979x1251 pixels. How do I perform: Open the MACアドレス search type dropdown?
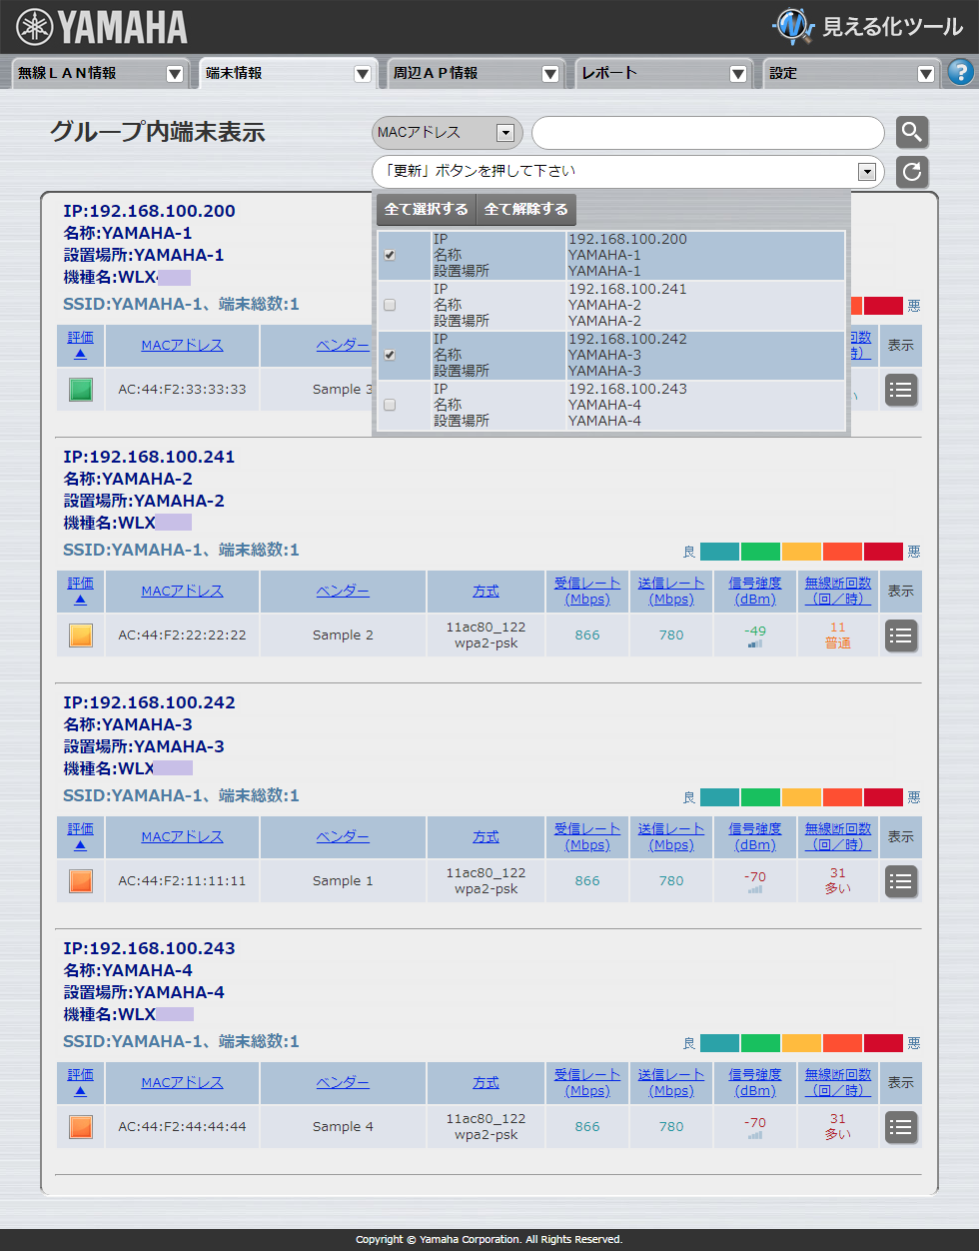[x=446, y=132]
